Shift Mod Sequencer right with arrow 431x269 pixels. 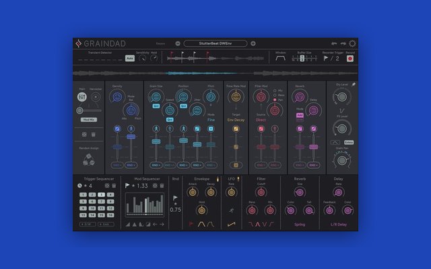click(162, 224)
